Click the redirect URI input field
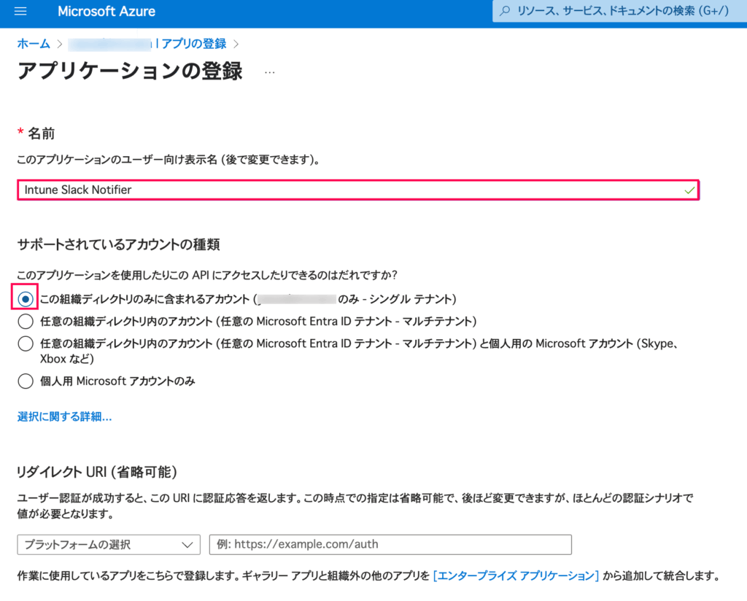Viewport: 747px width, 601px height. (390, 544)
